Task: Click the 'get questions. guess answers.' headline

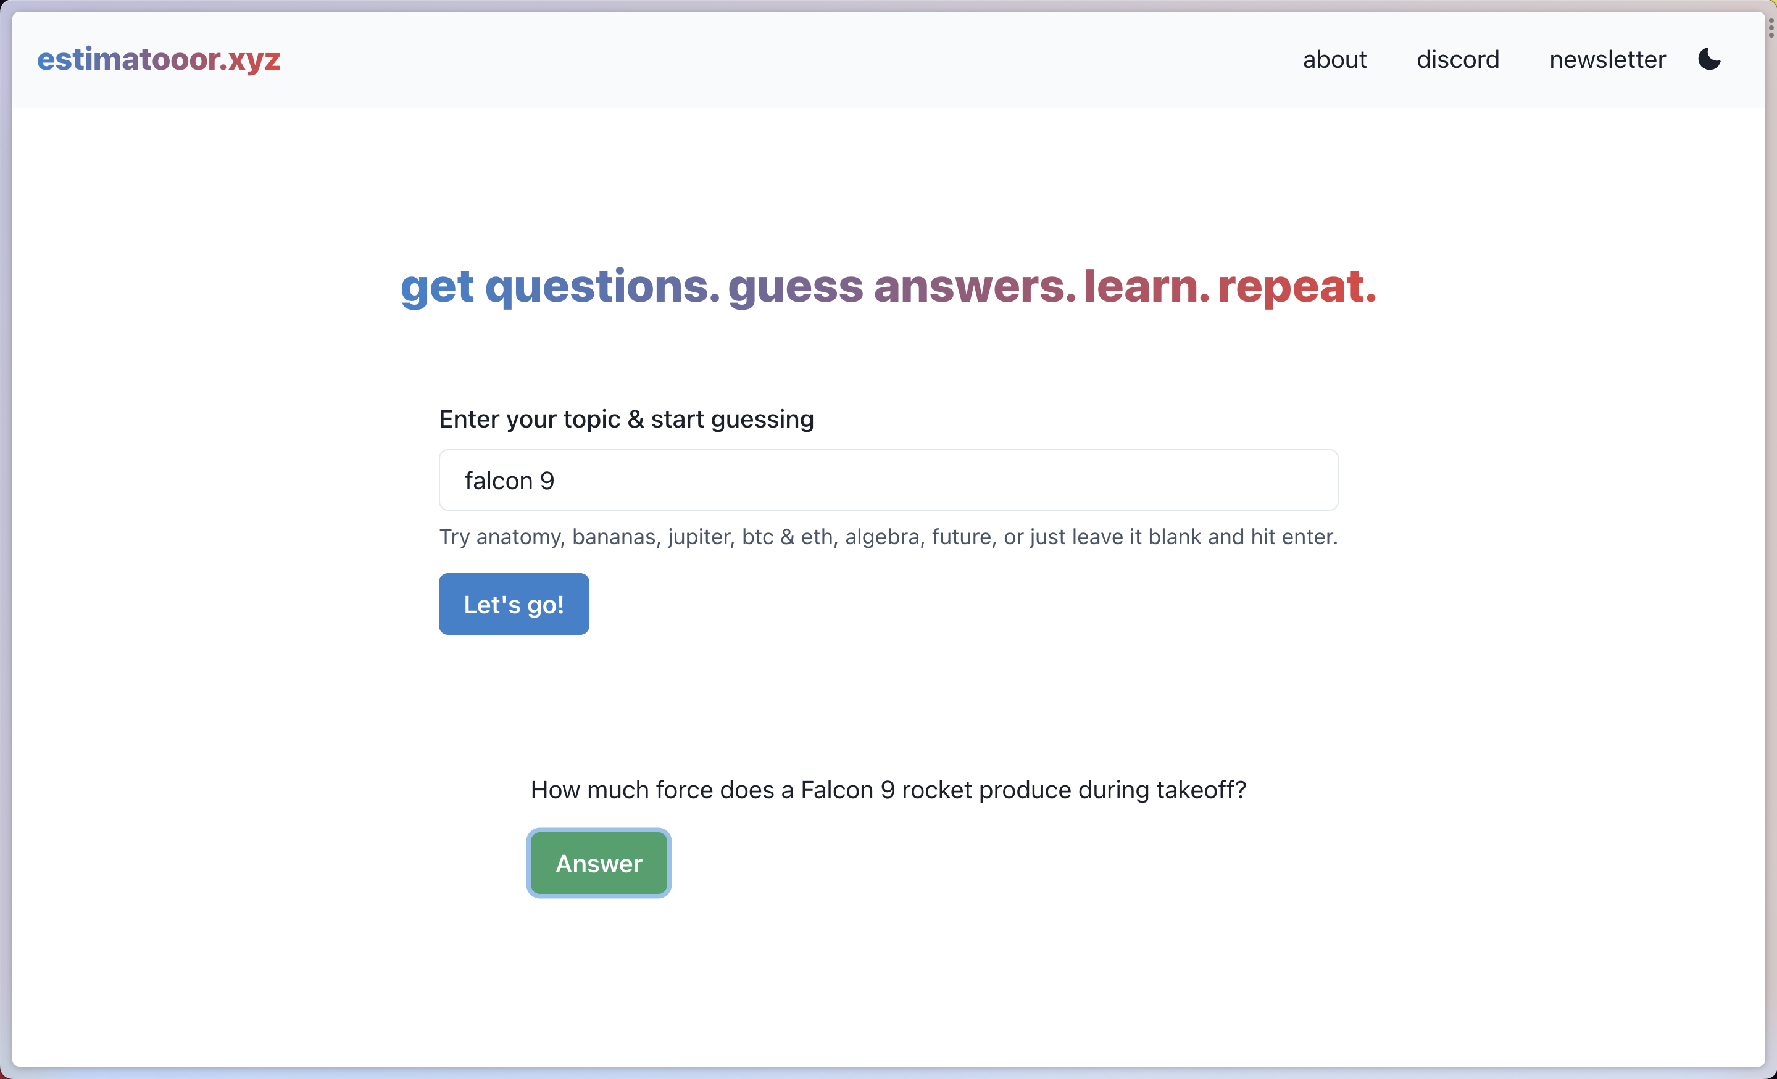Action: coord(889,286)
